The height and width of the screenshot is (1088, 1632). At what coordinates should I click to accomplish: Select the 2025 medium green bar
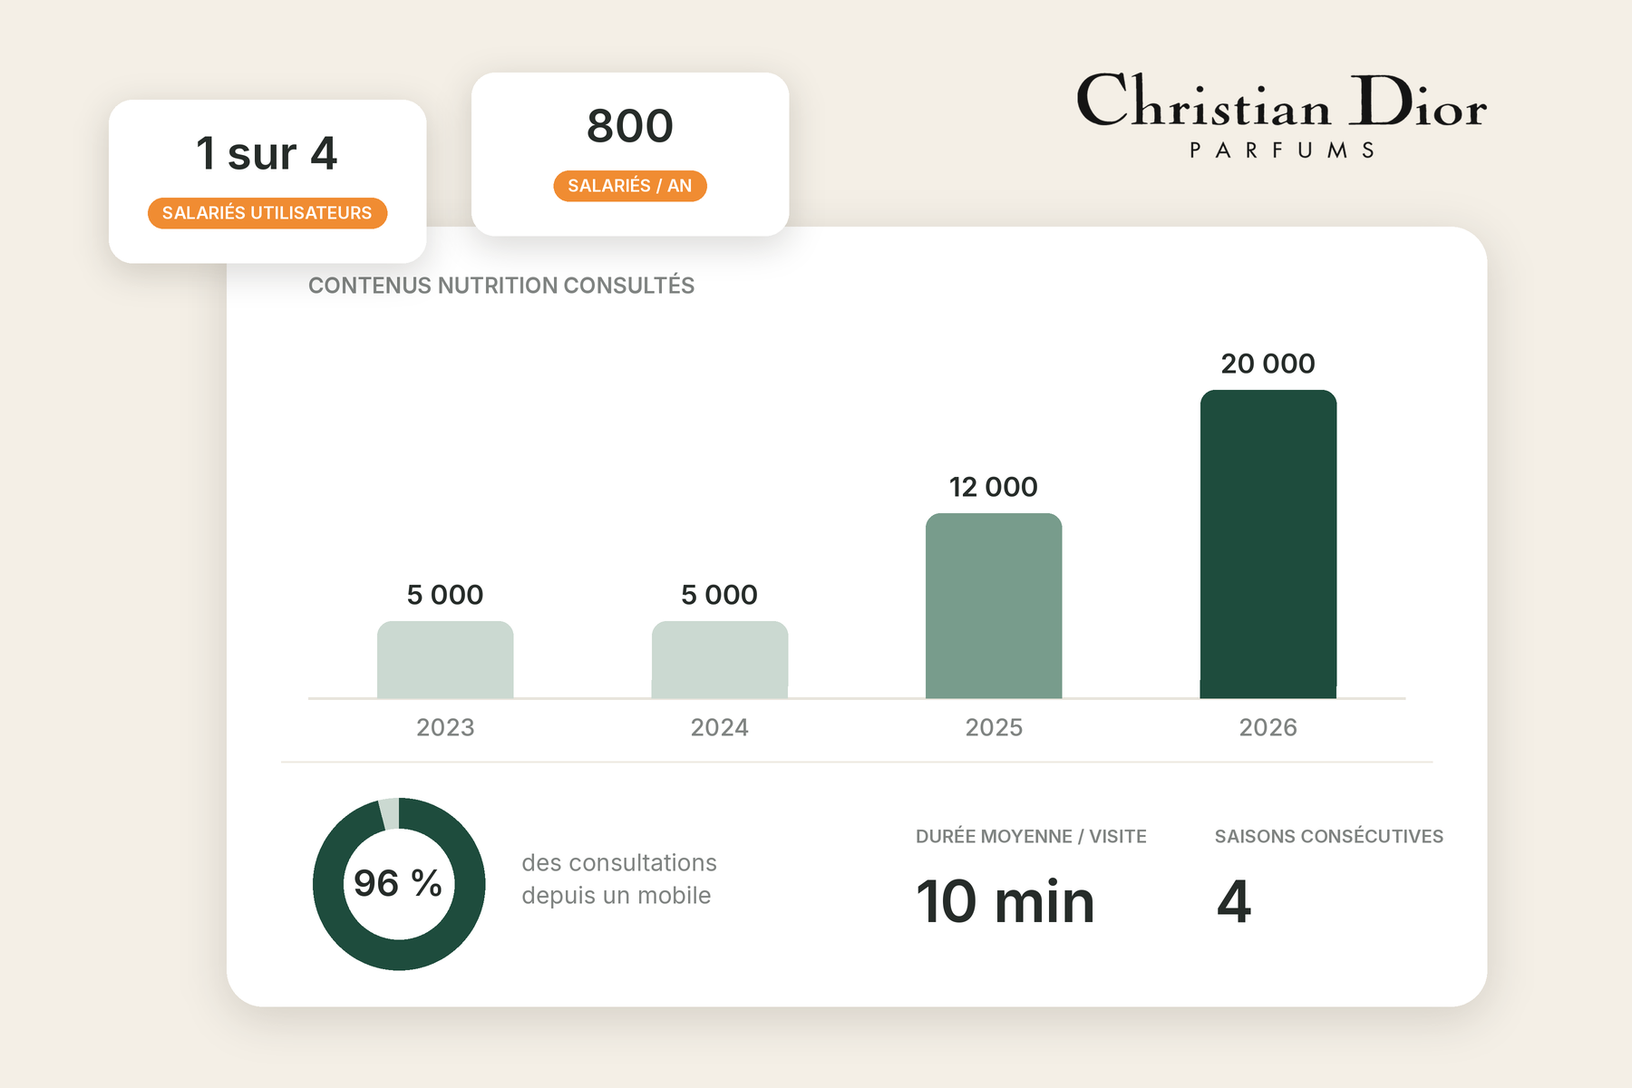tap(994, 606)
